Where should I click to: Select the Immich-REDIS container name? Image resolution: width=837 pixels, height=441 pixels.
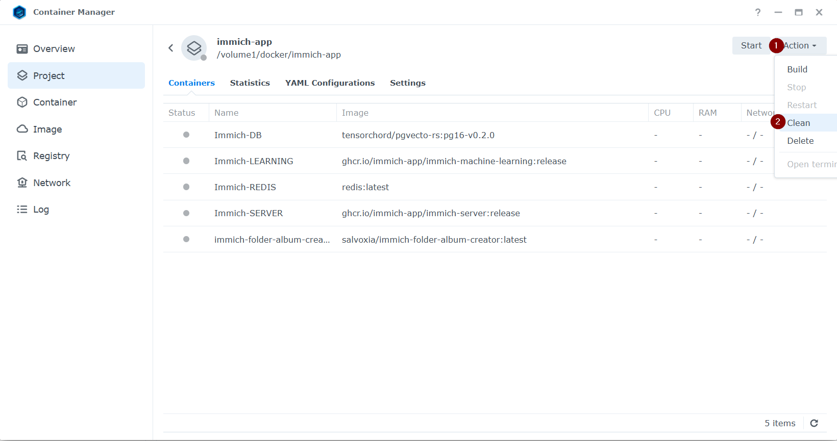pos(245,187)
